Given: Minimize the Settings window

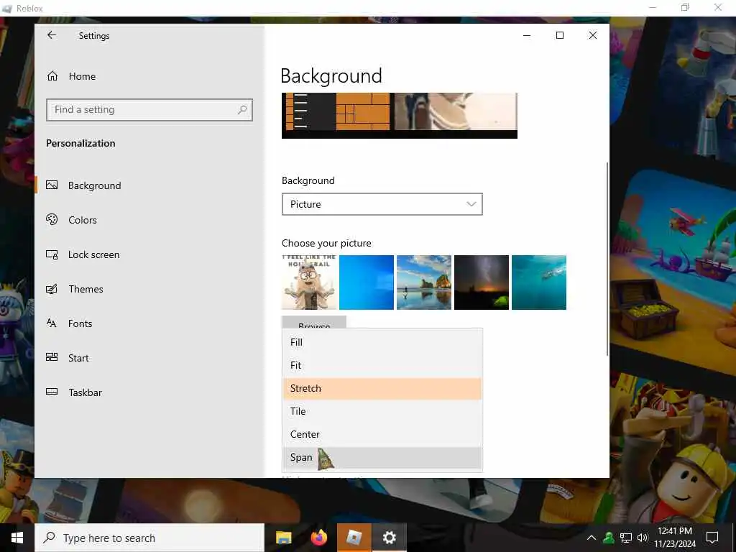Looking at the screenshot, I should pyautogui.click(x=527, y=36).
